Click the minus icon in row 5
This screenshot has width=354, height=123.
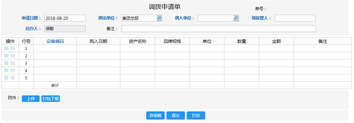tap(13, 78)
